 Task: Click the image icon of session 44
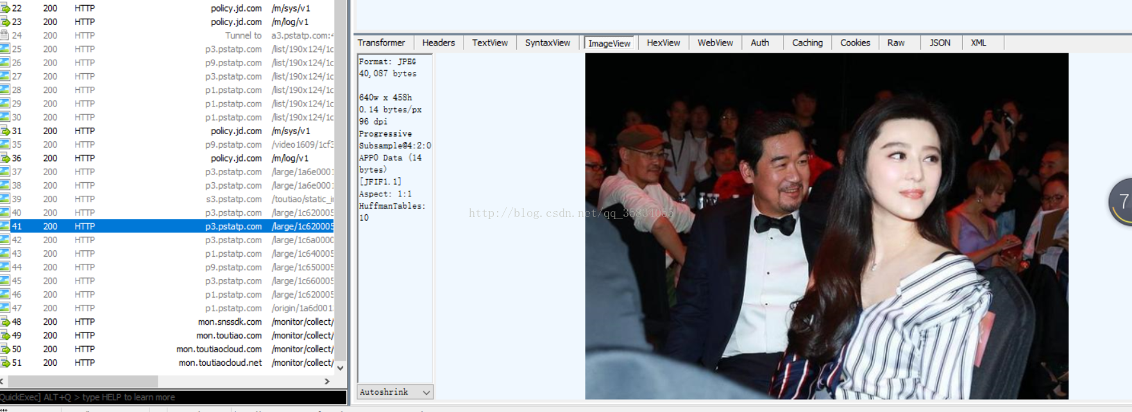coord(5,267)
